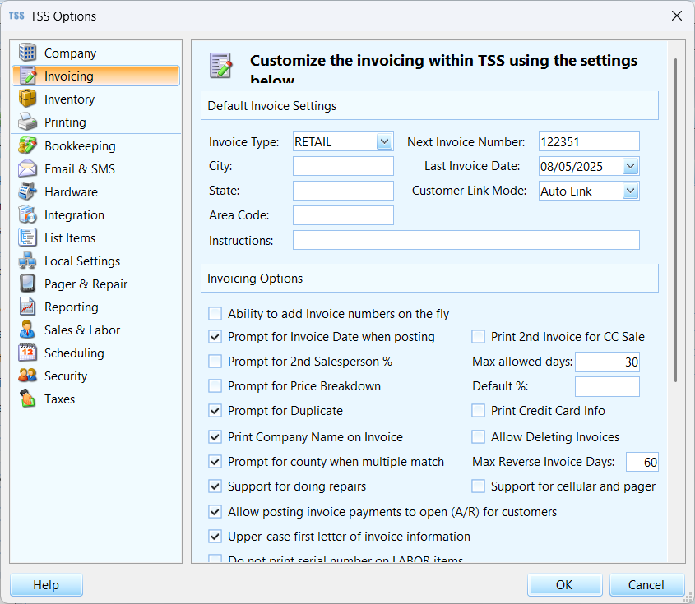The width and height of the screenshot is (695, 604).
Task: Toggle Prompt for Duplicate checkbox
Action: point(215,411)
